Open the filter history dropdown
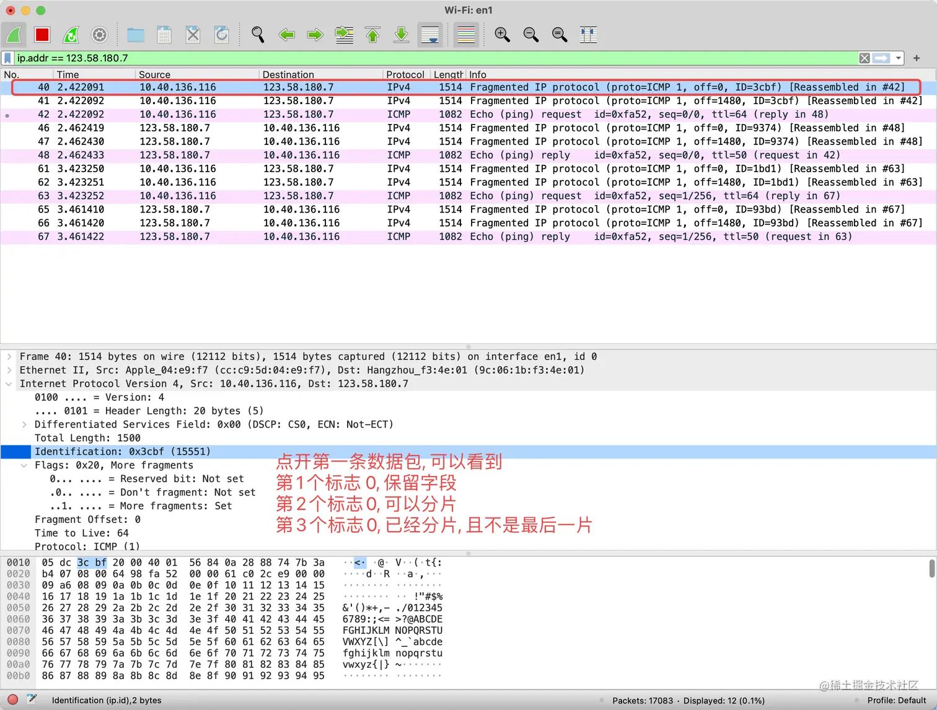The height and width of the screenshot is (710, 937). 898,58
